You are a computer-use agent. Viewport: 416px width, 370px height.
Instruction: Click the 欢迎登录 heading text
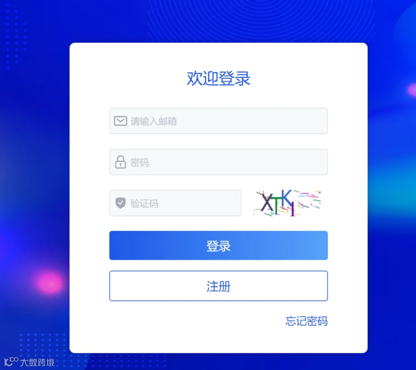[218, 78]
